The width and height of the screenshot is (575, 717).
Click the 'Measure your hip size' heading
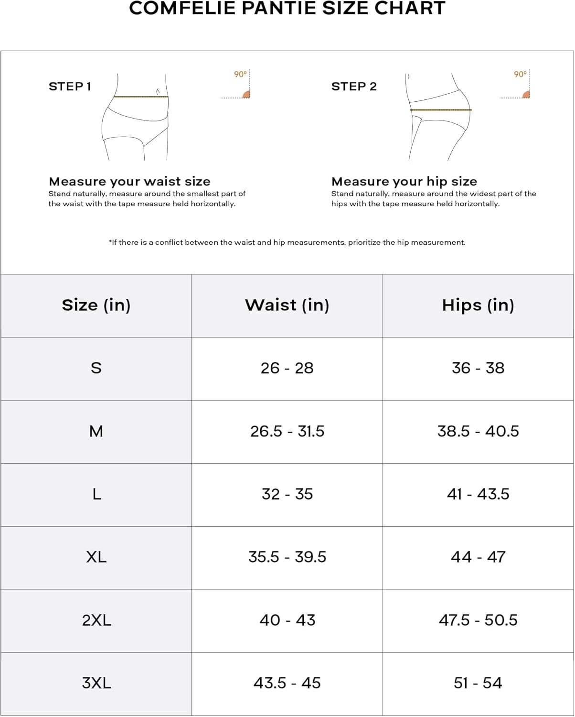[404, 182]
